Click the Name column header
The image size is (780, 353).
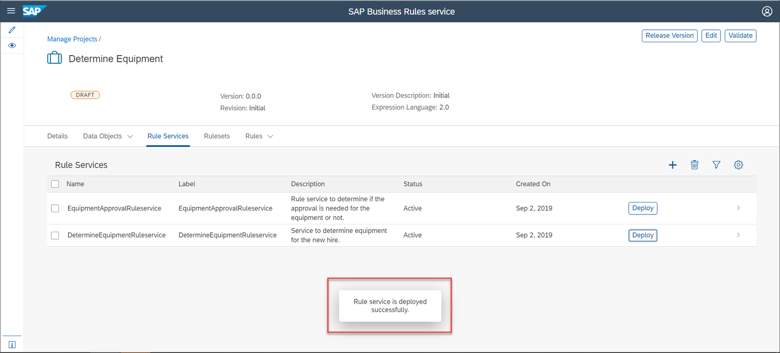75,184
